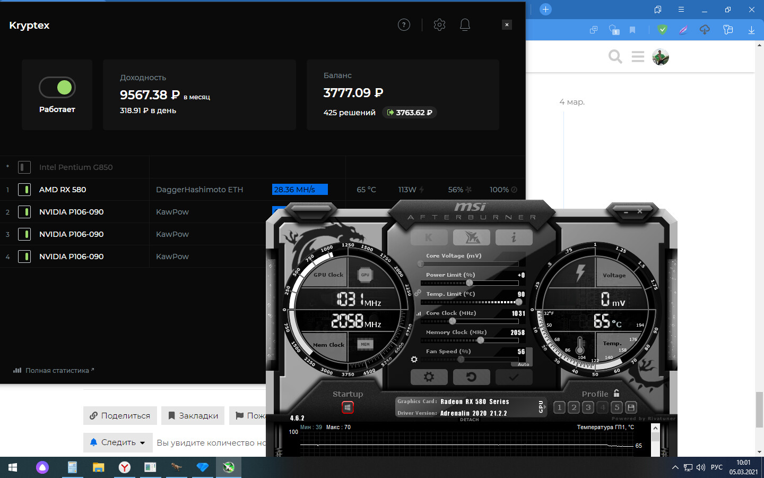764x478 pixels.
Task: Click the cloud download extension icon
Action: point(705,30)
